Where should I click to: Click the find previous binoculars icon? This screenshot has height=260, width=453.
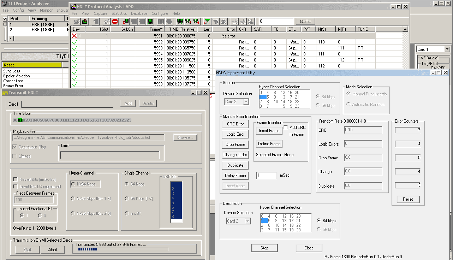(x=196, y=22)
